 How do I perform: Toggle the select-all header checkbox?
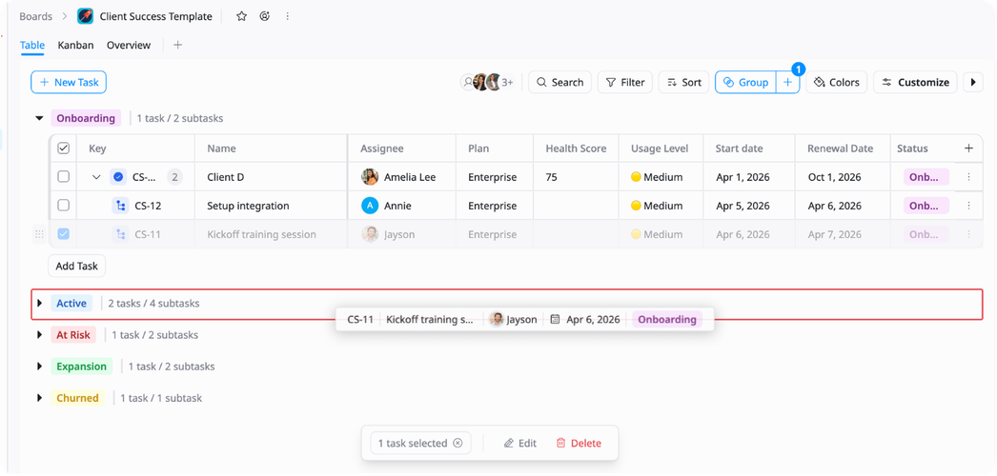(64, 148)
